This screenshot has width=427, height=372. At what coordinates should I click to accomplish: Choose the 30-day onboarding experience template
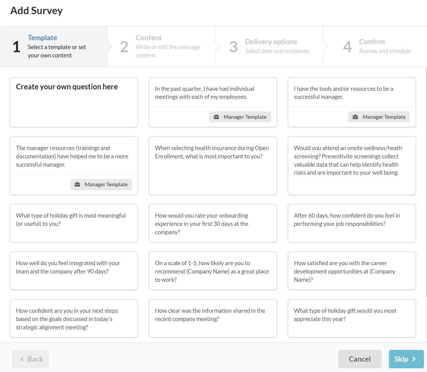coord(213,223)
